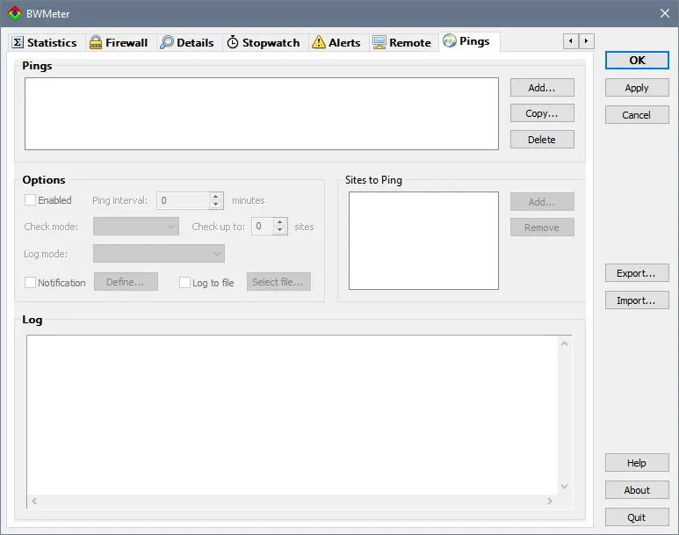Click the Details magnifier tab icon
This screenshot has width=679, height=535.
pyautogui.click(x=167, y=42)
